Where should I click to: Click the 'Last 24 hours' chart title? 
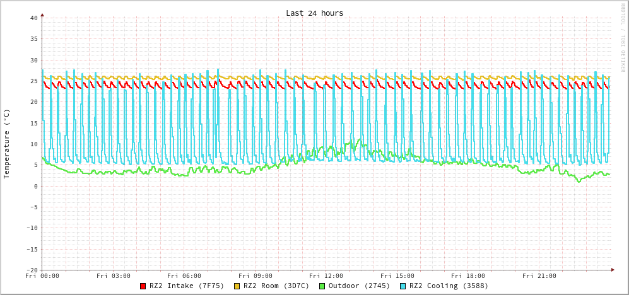[314, 13]
